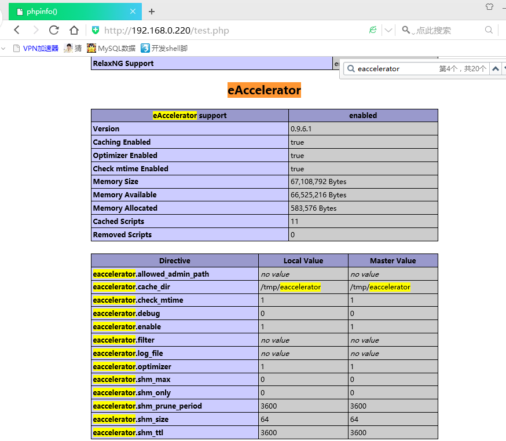506x441 pixels.
Task: Expand the address bar dropdown arrow
Action: [x=388, y=30]
